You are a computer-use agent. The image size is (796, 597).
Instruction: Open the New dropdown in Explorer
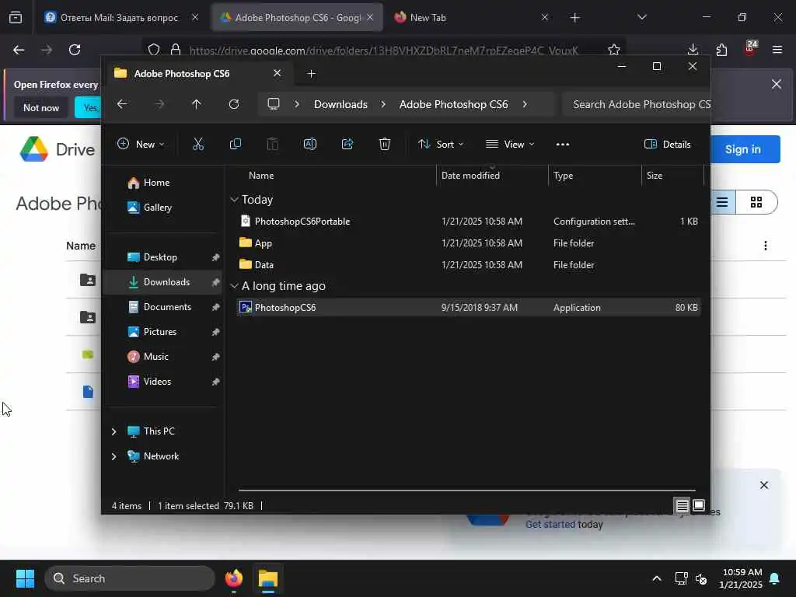[141, 144]
